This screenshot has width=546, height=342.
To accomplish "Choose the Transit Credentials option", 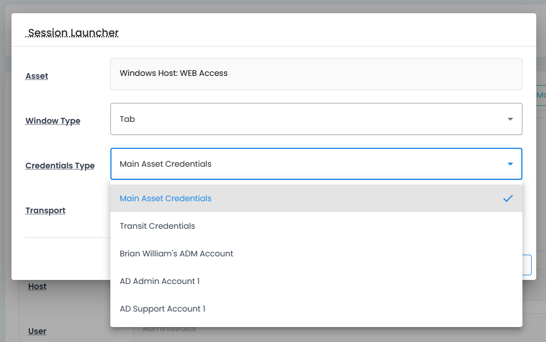I will (157, 226).
